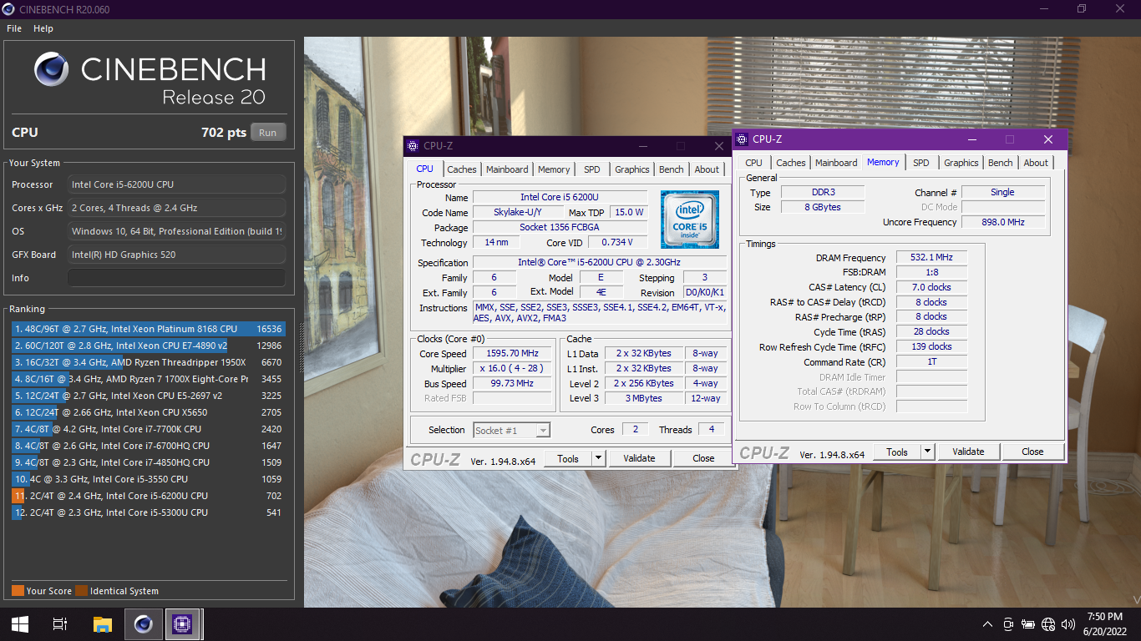
Task: Click the brown Identical System legend swatch
Action: (x=81, y=591)
